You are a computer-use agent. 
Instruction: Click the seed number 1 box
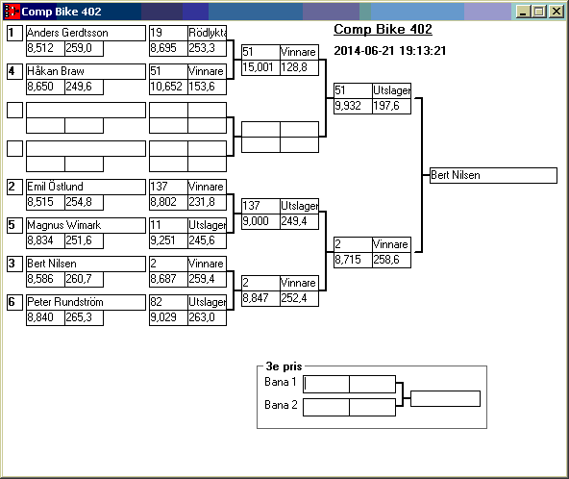click(14, 33)
